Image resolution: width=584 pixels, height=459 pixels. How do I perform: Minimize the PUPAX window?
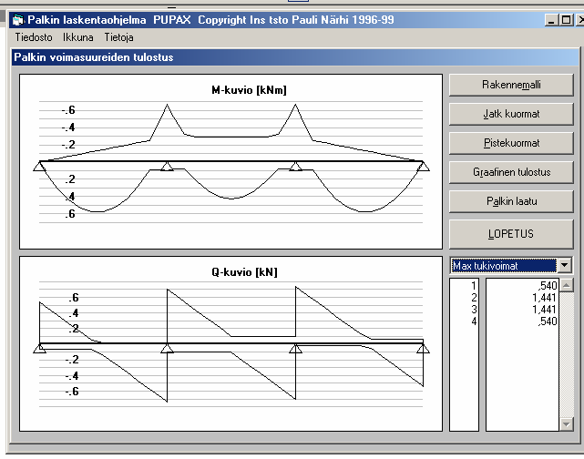tap(551, 20)
